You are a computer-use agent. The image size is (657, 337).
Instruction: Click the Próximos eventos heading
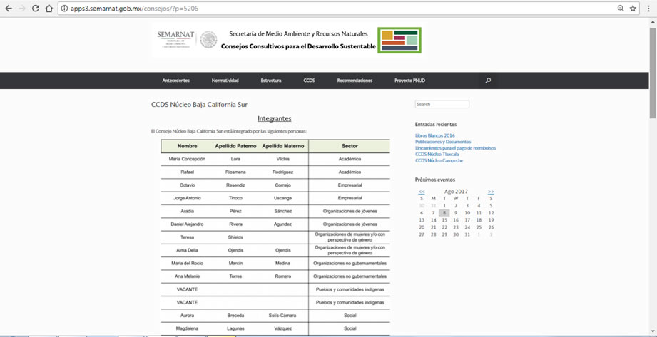434,180
